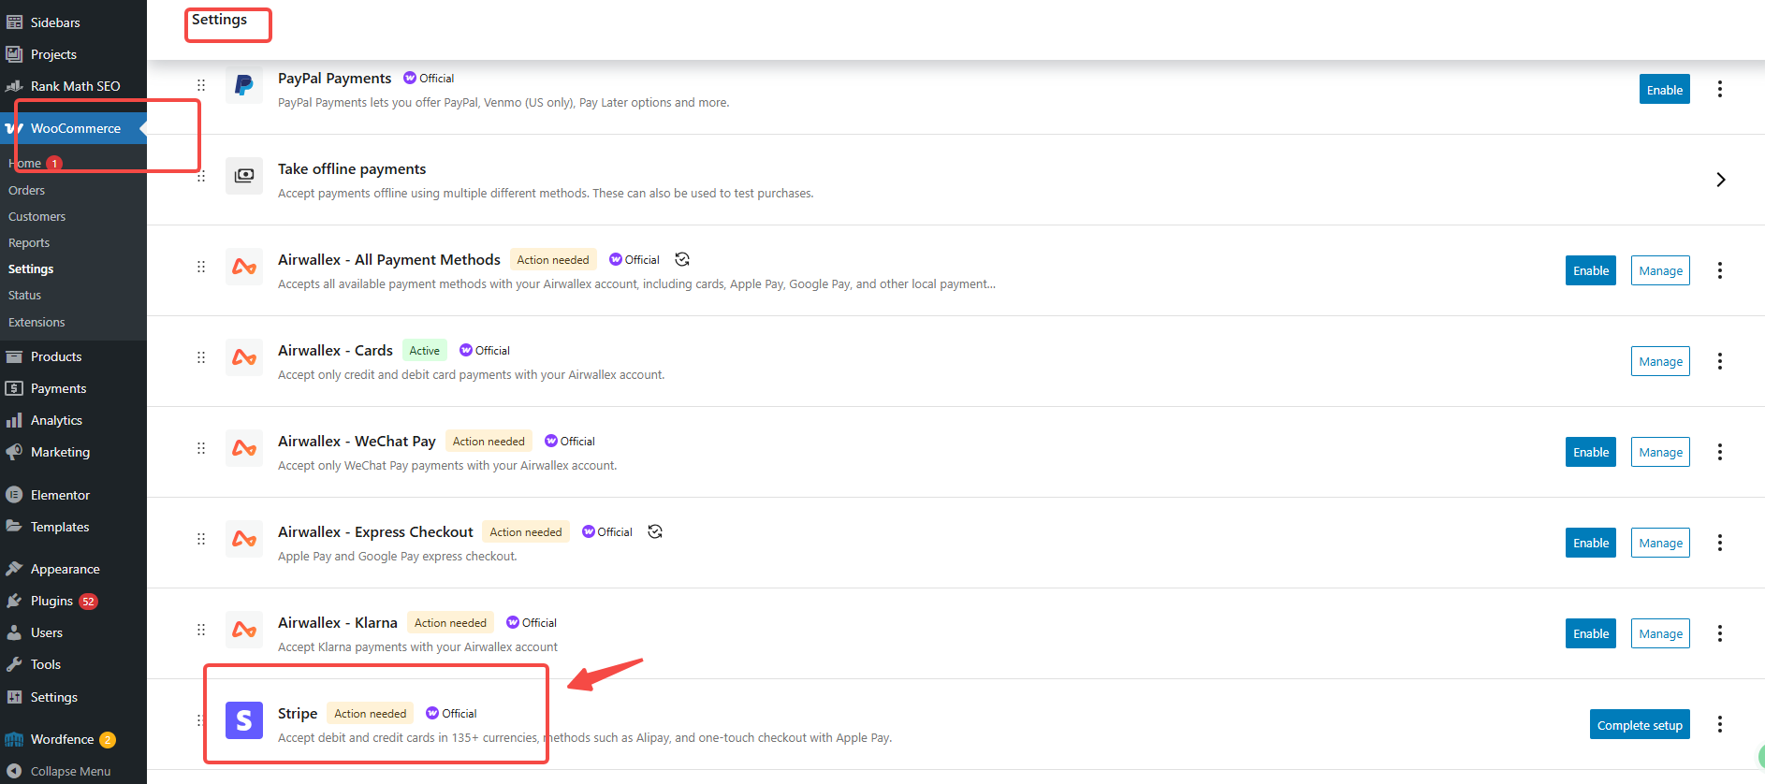Enable Airwallex - All Payment Methods
1765x784 pixels.
1590,270
